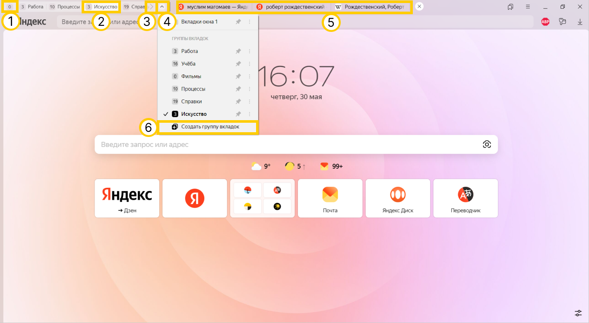Screen dimensions: 589x323
Task: Click Создать группу вкладок
Action: coord(210,127)
